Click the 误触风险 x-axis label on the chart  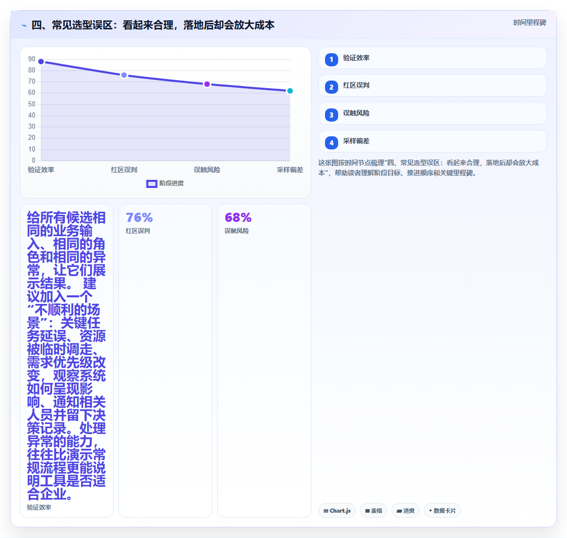tap(207, 170)
